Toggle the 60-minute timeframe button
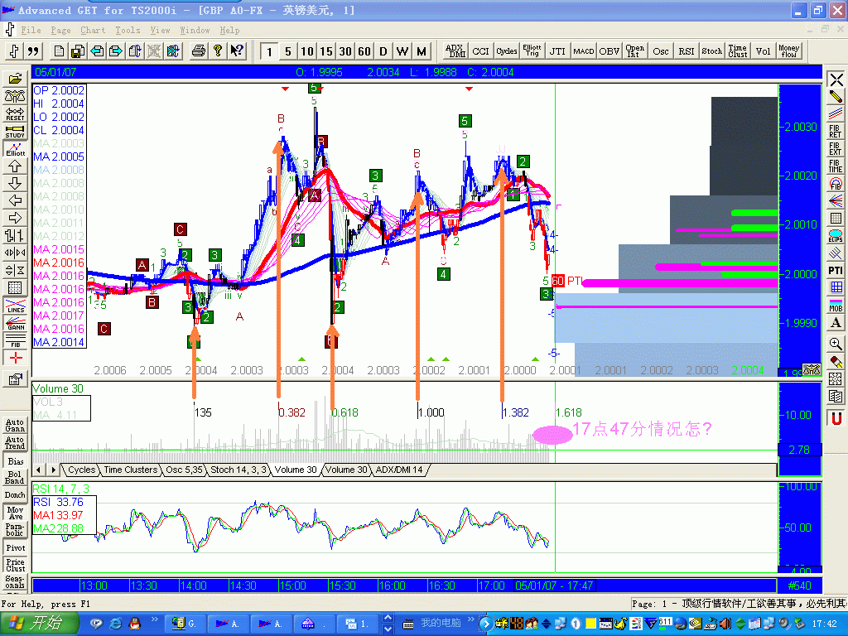 point(364,51)
